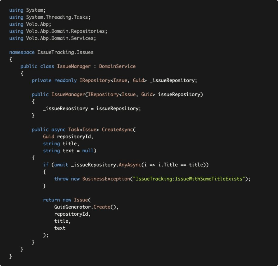
Task: Select 'IssueTracking.Issues' namespace name
Action: [65, 53]
